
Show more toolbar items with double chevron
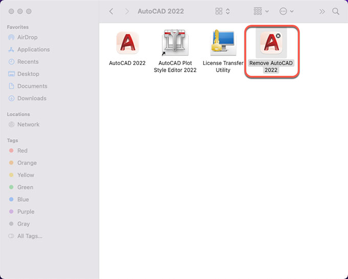[322, 11]
